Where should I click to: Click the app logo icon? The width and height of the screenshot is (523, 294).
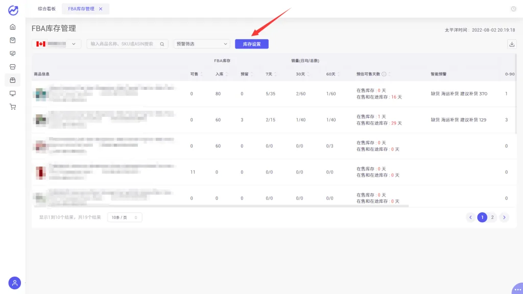13,10
